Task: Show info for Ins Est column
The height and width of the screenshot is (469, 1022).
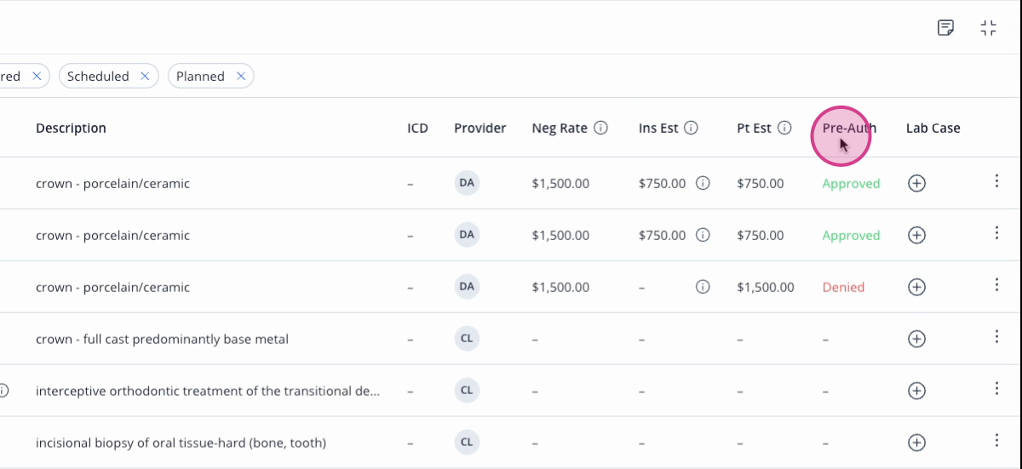Action: pyautogui.click(x=692, y=128)
